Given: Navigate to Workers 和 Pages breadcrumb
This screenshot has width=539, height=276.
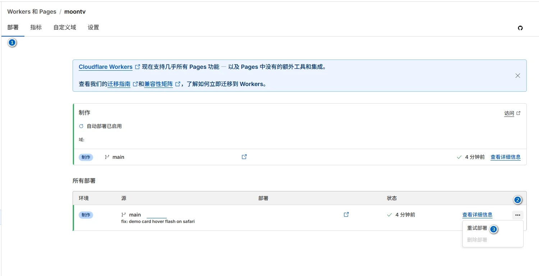Looking at the screenshot, I should (32, 11).
